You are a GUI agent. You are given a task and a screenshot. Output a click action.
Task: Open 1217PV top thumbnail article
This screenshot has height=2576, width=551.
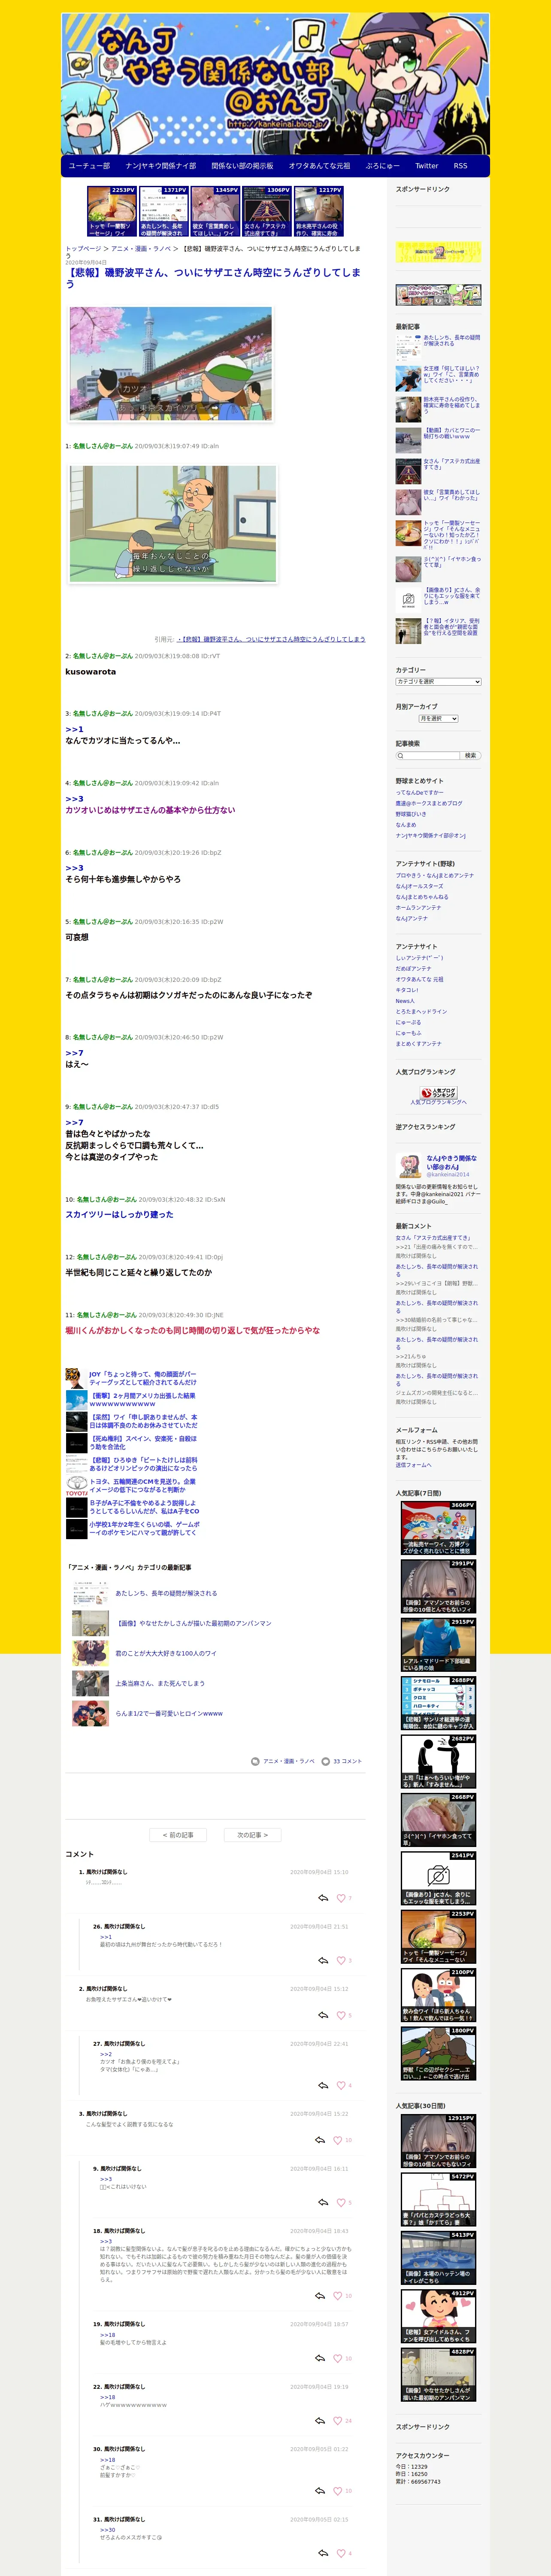[x=318, y=211]
